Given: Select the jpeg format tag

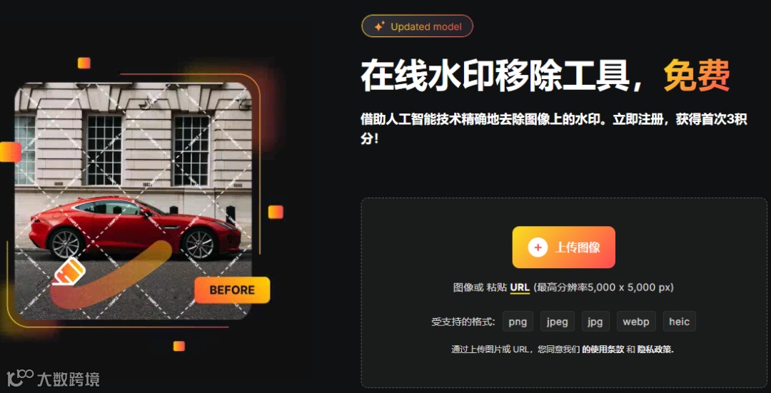Looking at the screenshot, I should pyautogui.click(x=558, y=322).
